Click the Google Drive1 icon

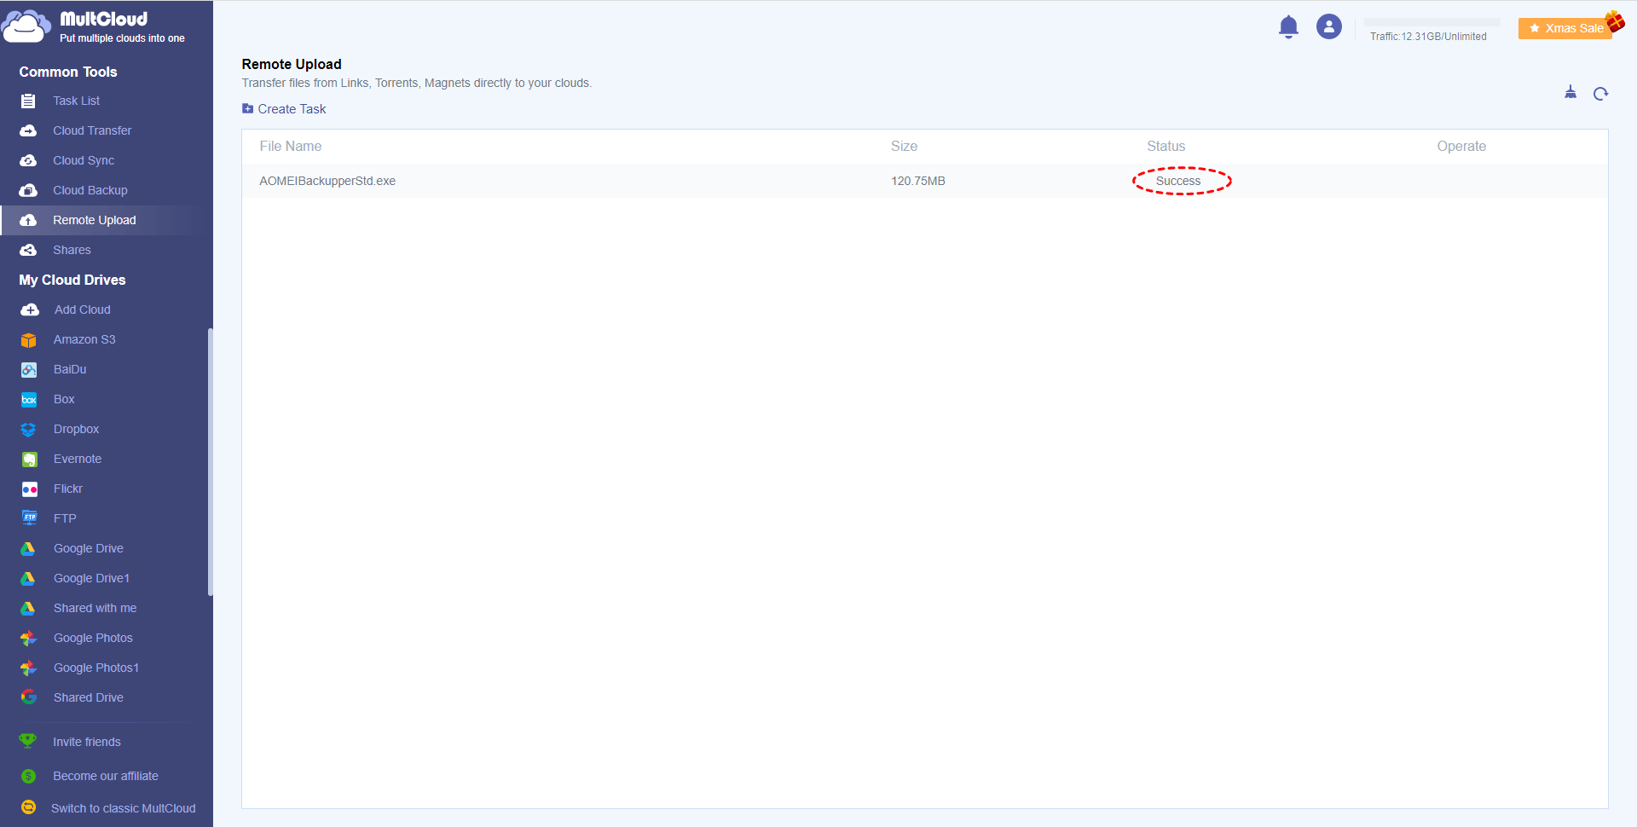(x=28, y=578)
